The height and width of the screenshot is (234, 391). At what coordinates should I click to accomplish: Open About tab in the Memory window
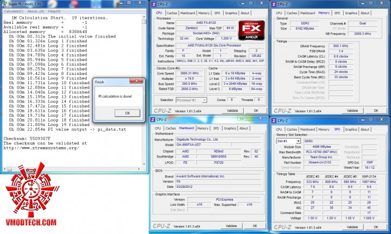click(365, 13)
